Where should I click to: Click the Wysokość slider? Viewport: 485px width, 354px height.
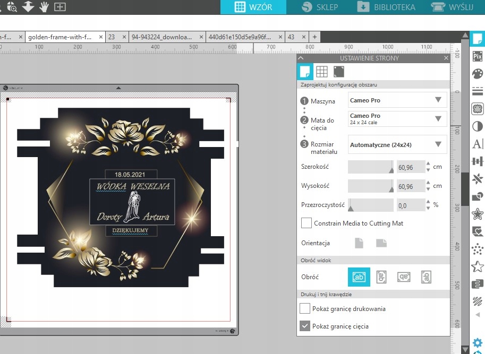click(371, 186)
